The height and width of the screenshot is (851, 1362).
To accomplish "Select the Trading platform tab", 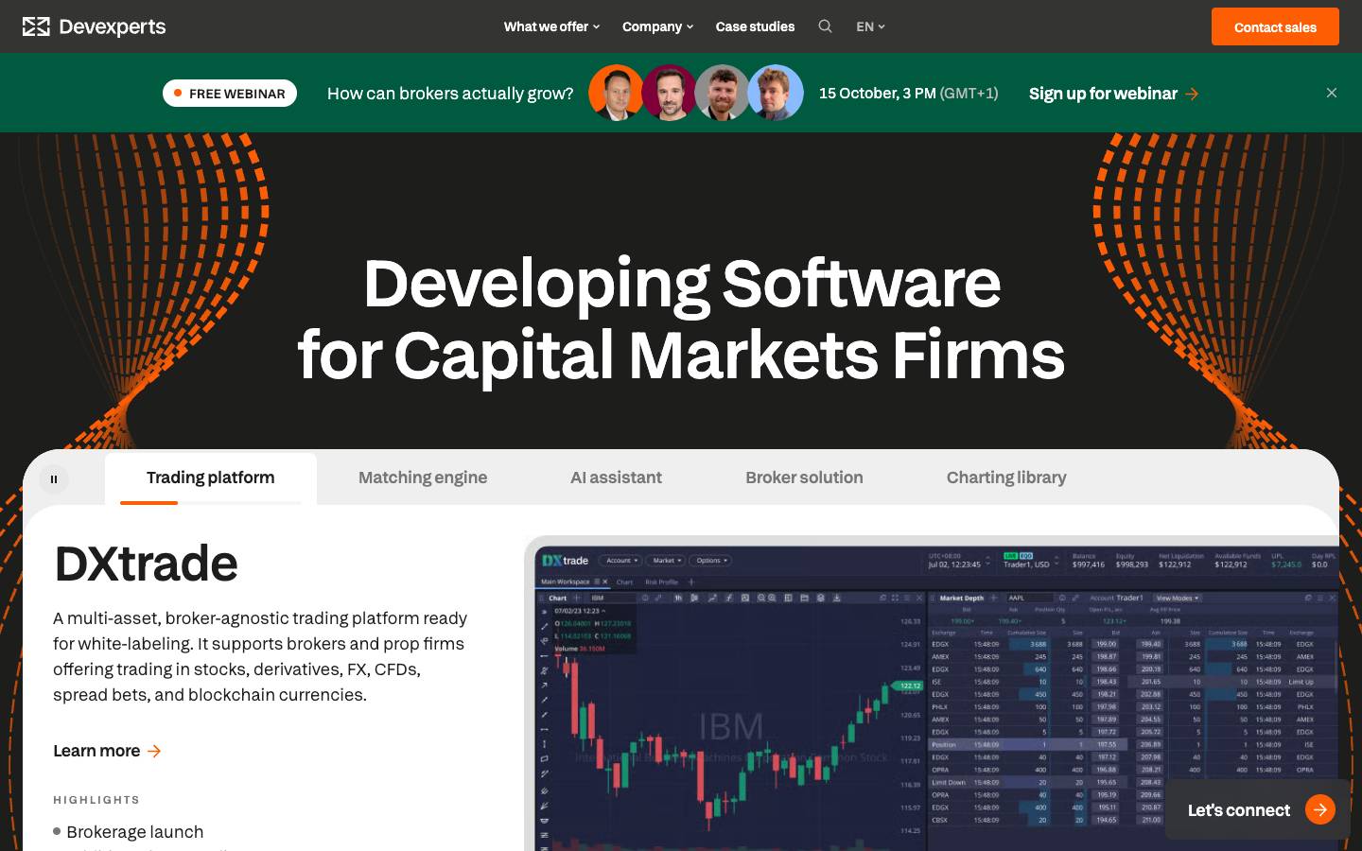I will (x=210, y=478).
